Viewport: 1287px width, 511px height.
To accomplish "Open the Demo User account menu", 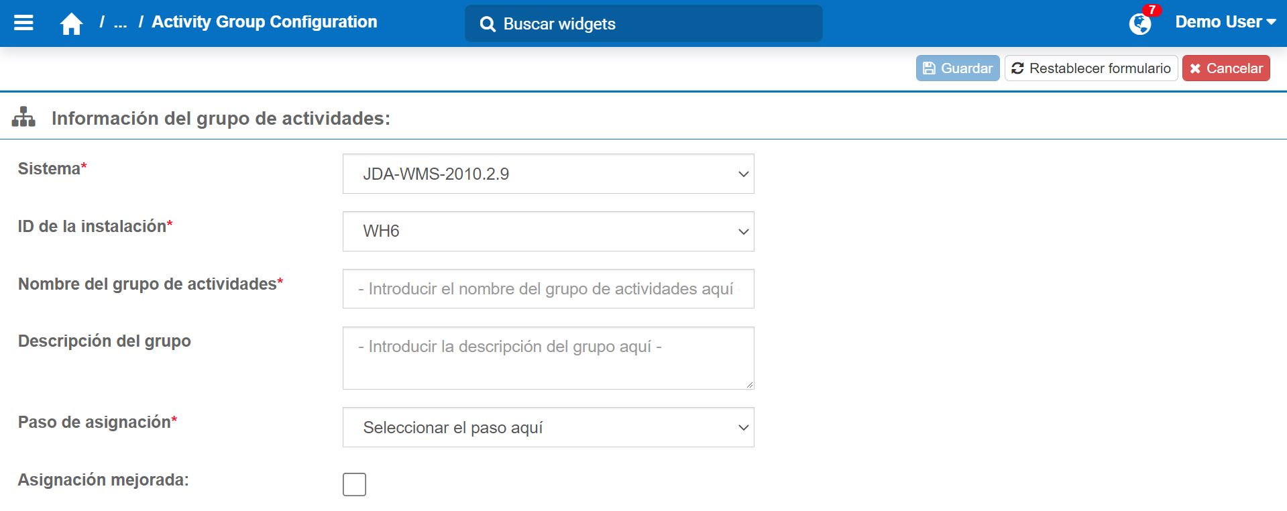I will 1225,22.
